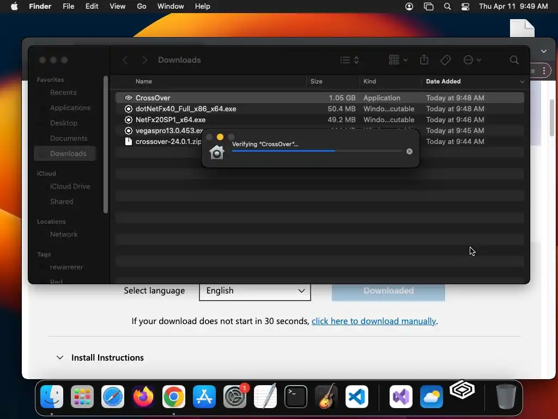This screenshot has height=419, width=558.
Task: Open the Trash in the Dock
Action: tap(506, 397)
